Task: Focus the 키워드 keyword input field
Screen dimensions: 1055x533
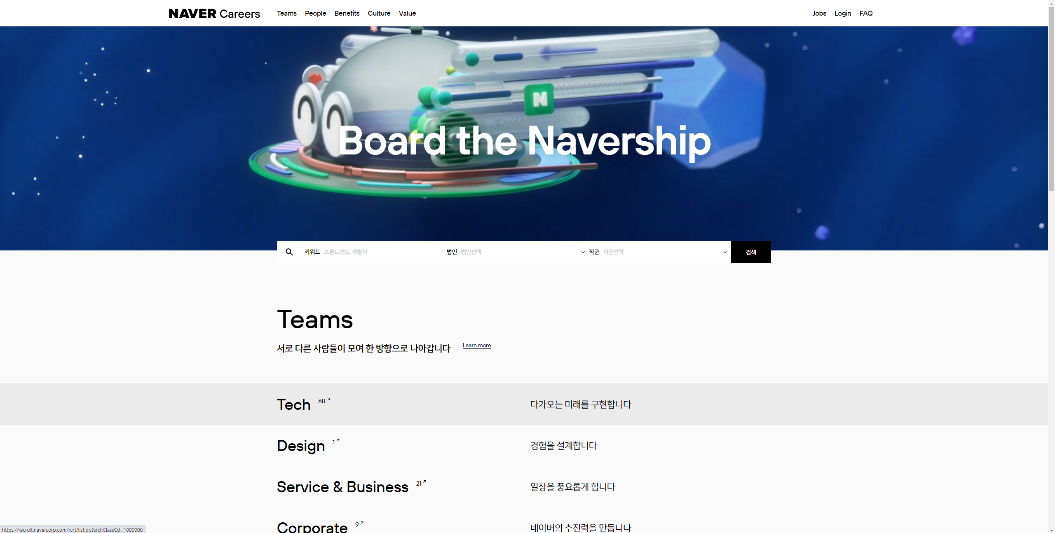Action: [x=371, y=252]
